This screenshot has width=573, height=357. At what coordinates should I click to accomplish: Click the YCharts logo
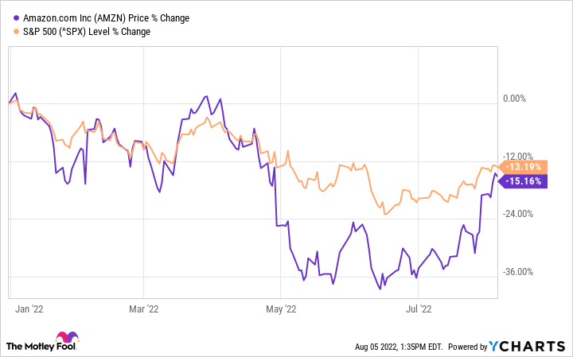(528, 347)
